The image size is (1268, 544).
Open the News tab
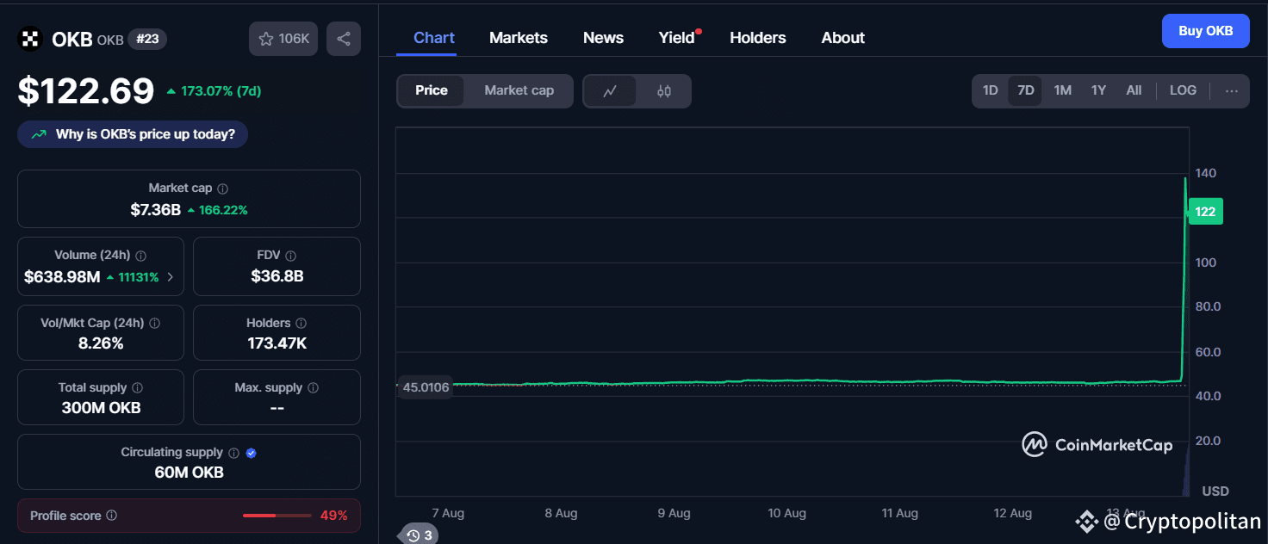coord(603,38)
